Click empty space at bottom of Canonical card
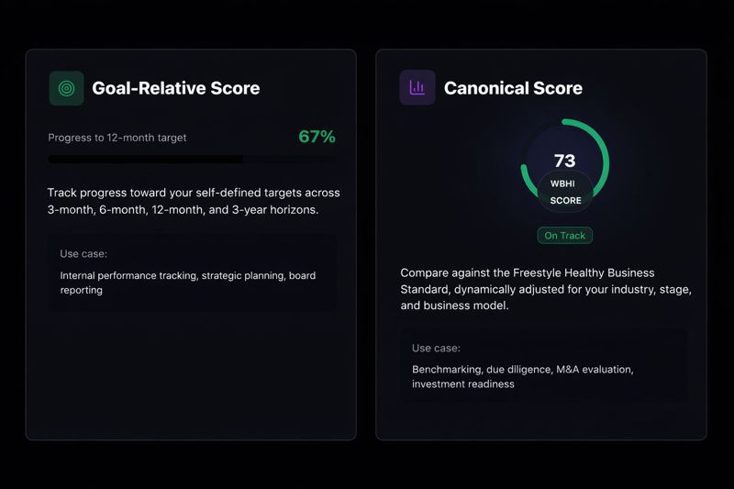The width and height of the screenshot is (734, 489). (x=541, y=420)
